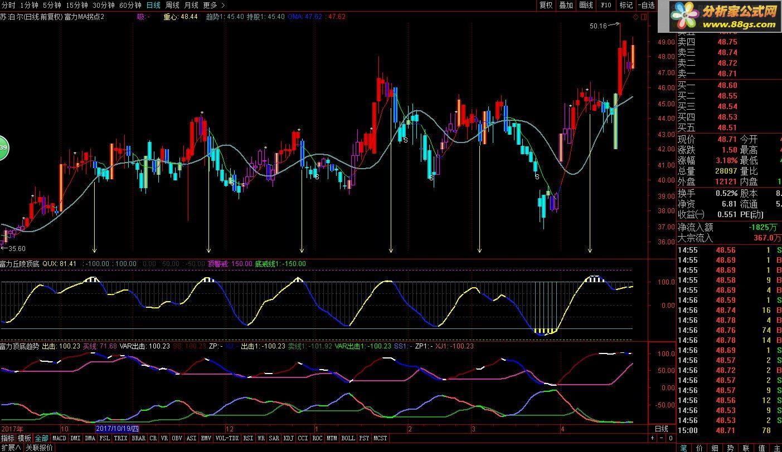
Task: Select the 15分钟 period
Action: click(76, 5)
